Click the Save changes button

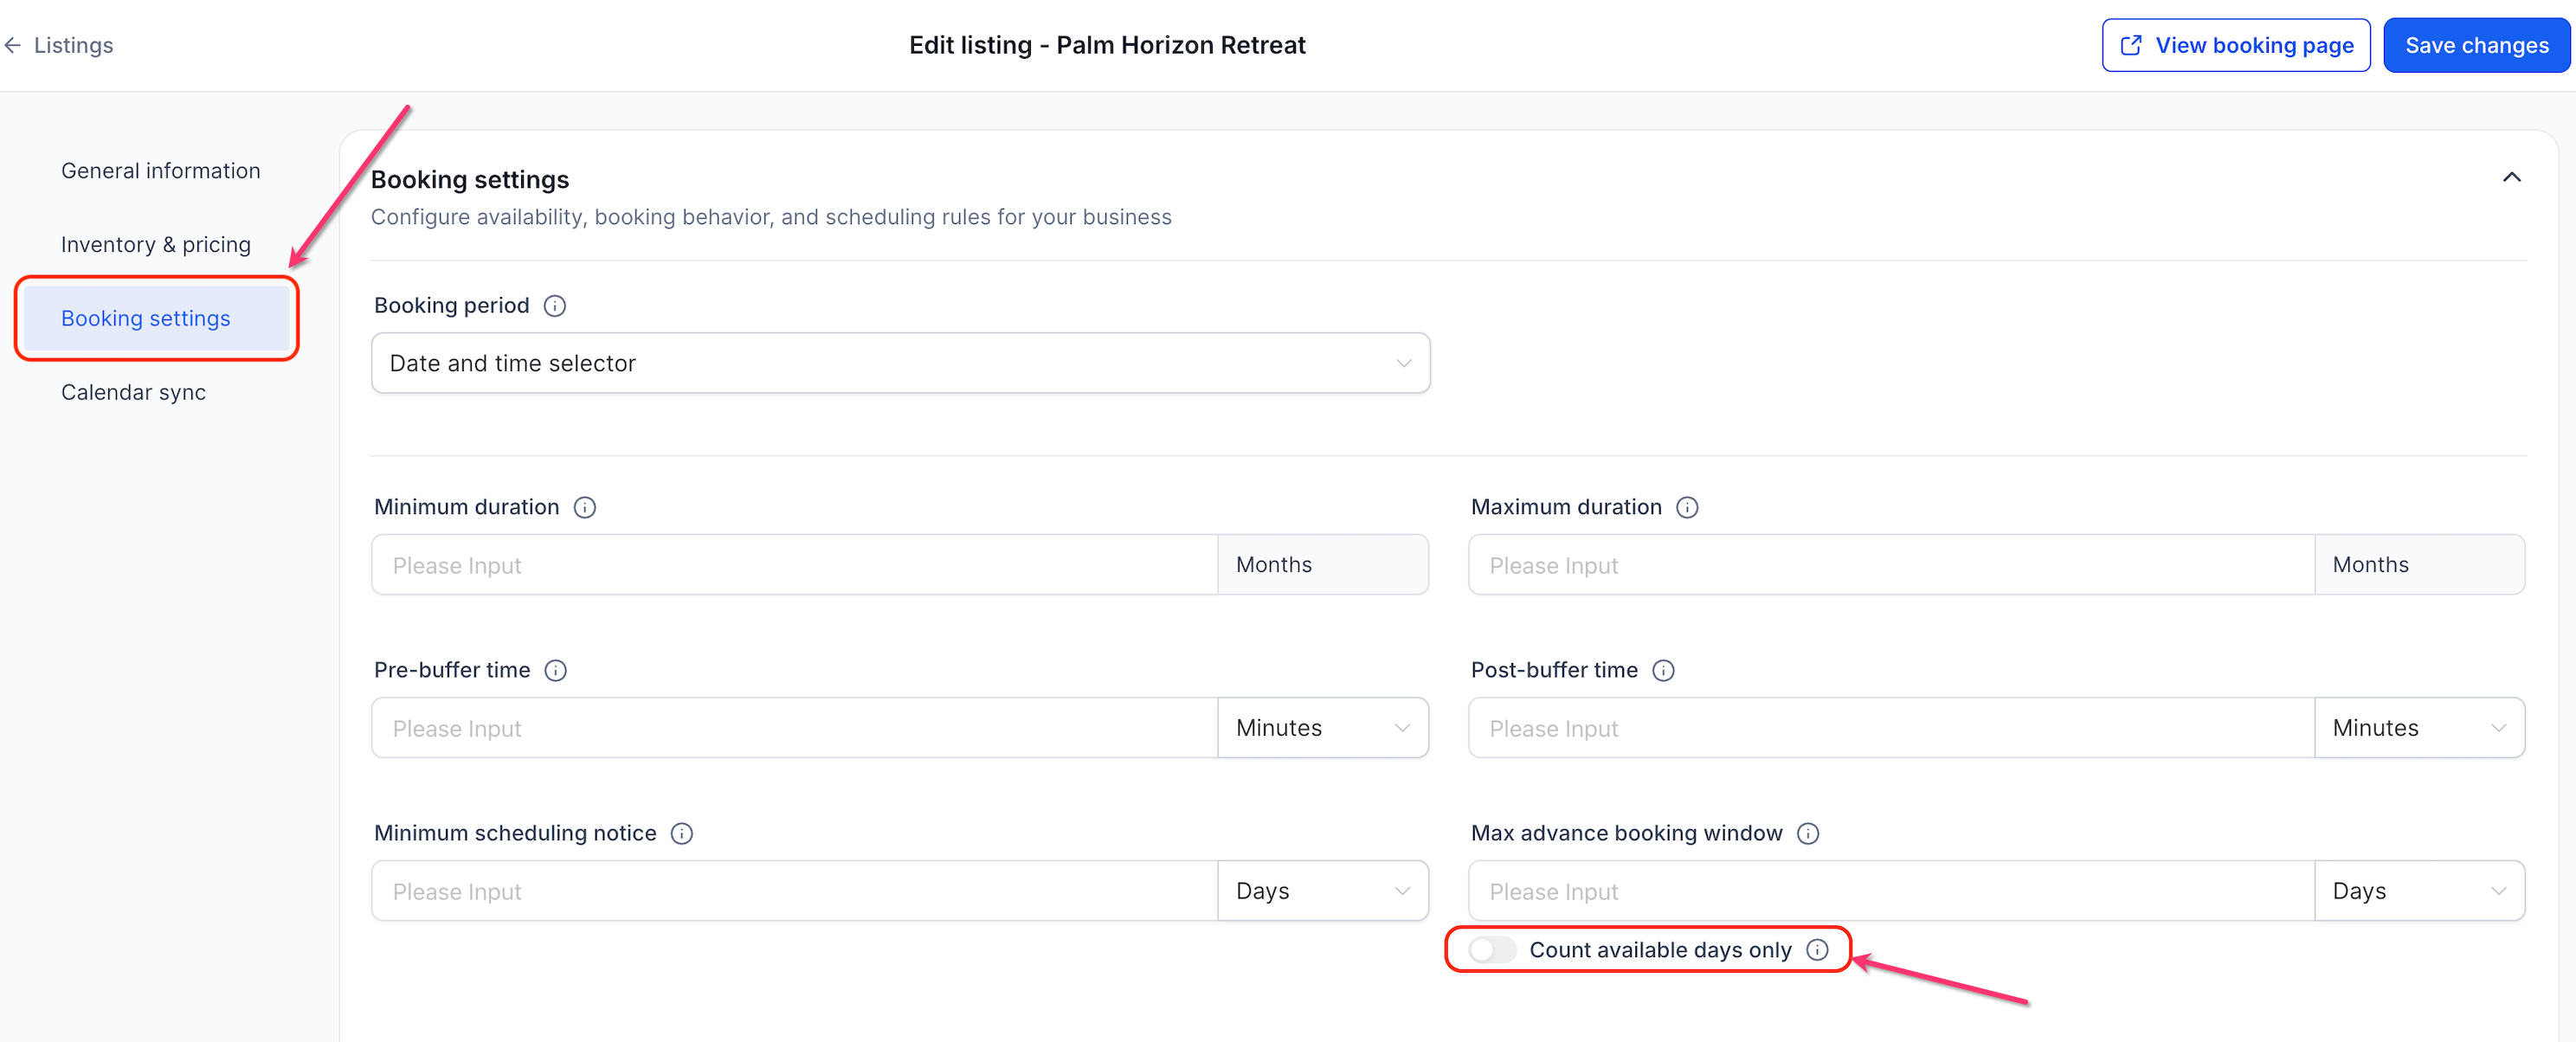click(2476, 46)
